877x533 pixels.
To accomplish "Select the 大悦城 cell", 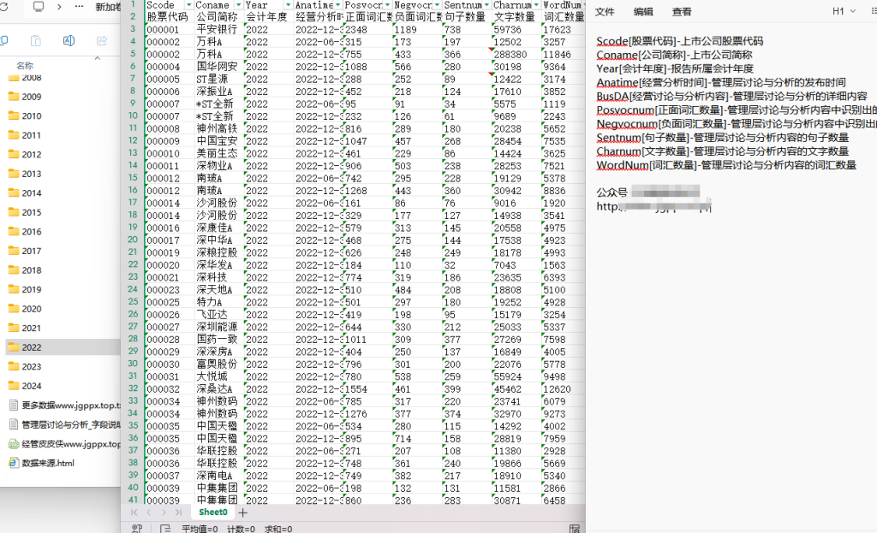I will point(218,376).
